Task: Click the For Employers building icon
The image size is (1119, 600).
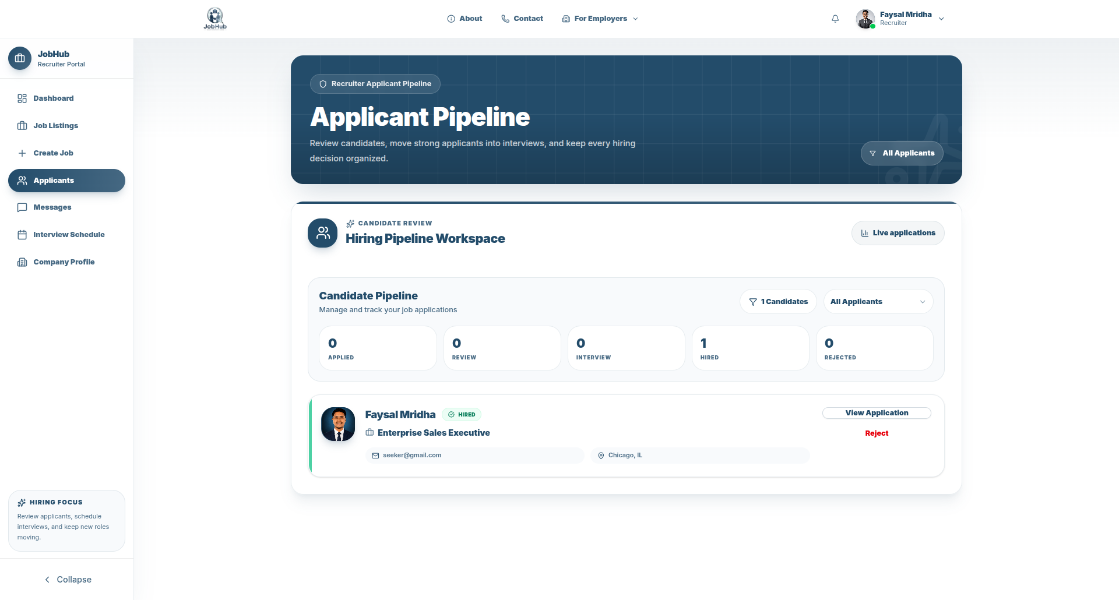Action: pos(566,19)
